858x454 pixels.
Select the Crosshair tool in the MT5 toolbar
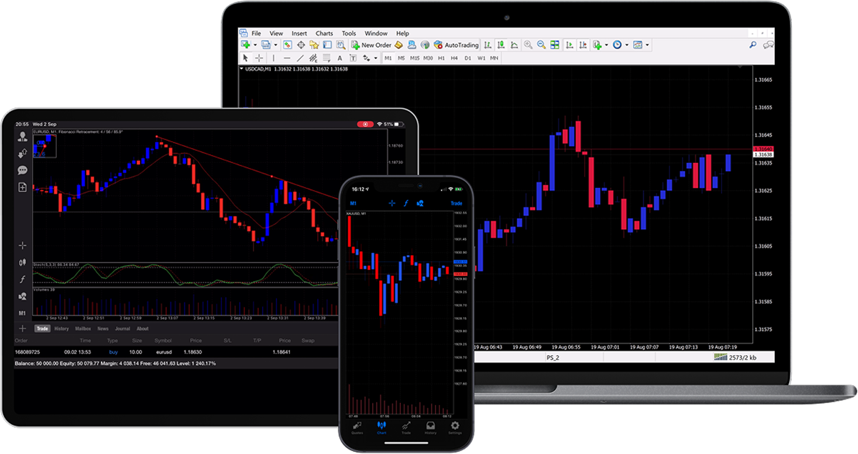[x=259, y=58]
